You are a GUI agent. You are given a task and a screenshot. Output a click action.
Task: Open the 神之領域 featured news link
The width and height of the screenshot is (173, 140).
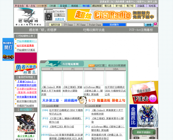click(72, 89)
